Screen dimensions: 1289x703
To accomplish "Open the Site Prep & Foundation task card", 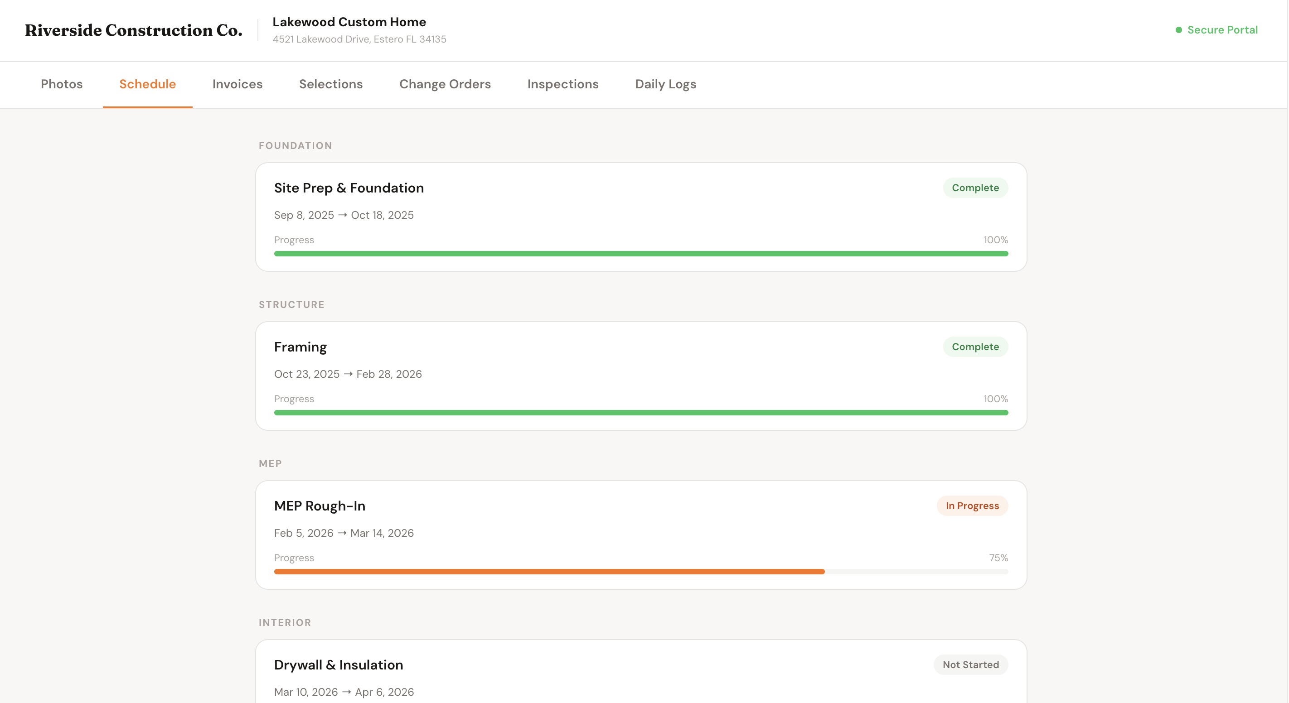I will pos(641,217).
